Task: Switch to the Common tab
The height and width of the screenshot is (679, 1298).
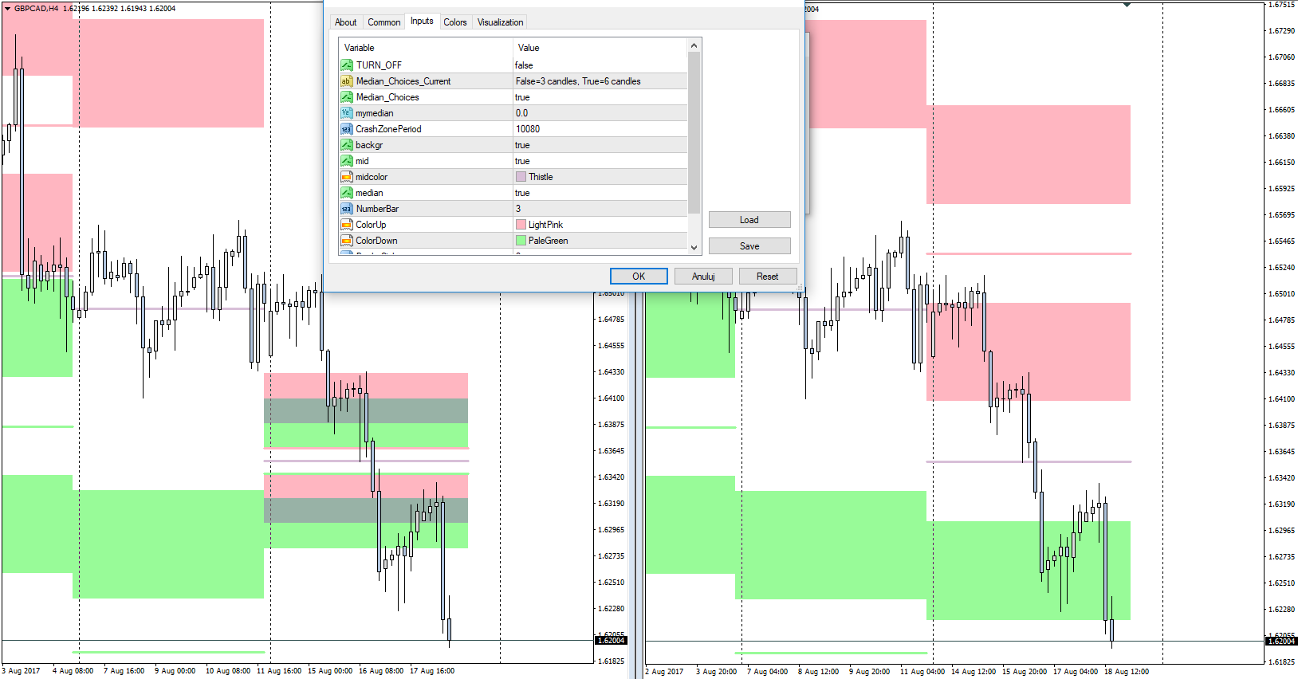Action: pos(383,22)
